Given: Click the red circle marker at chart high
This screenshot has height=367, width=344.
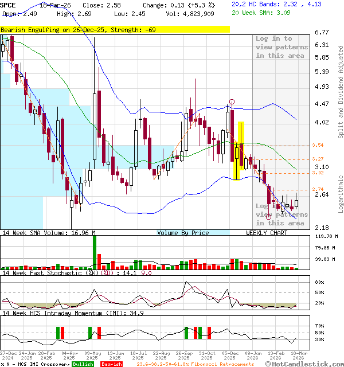Looking at the screenshot, I should pyautogui.click(x=232, y=101).
